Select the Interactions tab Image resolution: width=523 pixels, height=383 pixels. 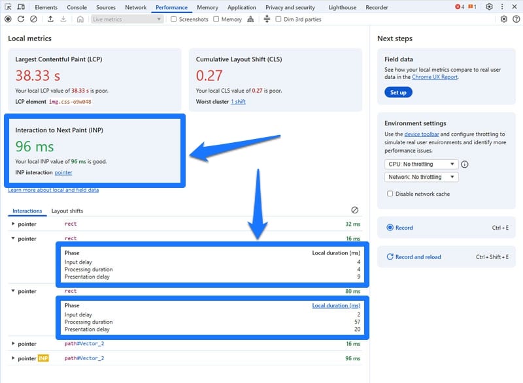(27, 211)
